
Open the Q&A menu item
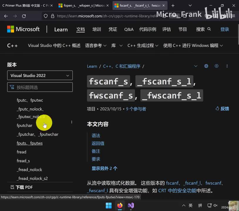pyautogui.click(x=129, y=29)
